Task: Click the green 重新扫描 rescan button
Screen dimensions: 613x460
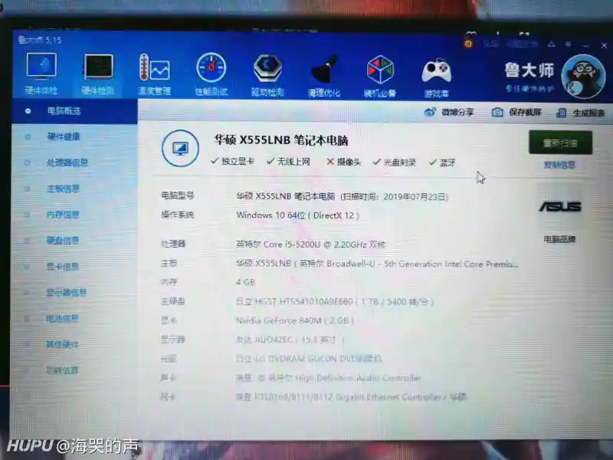Action: (x=559, y=143)
